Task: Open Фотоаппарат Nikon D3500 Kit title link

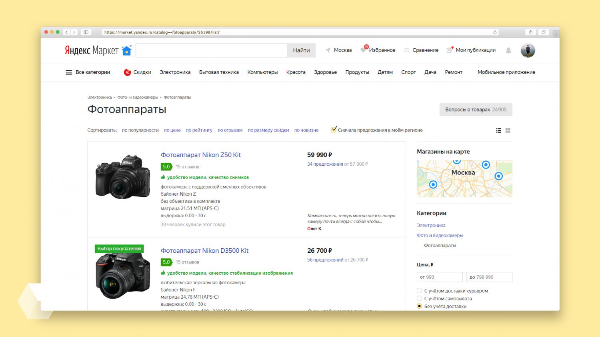Action: [204, 251]
